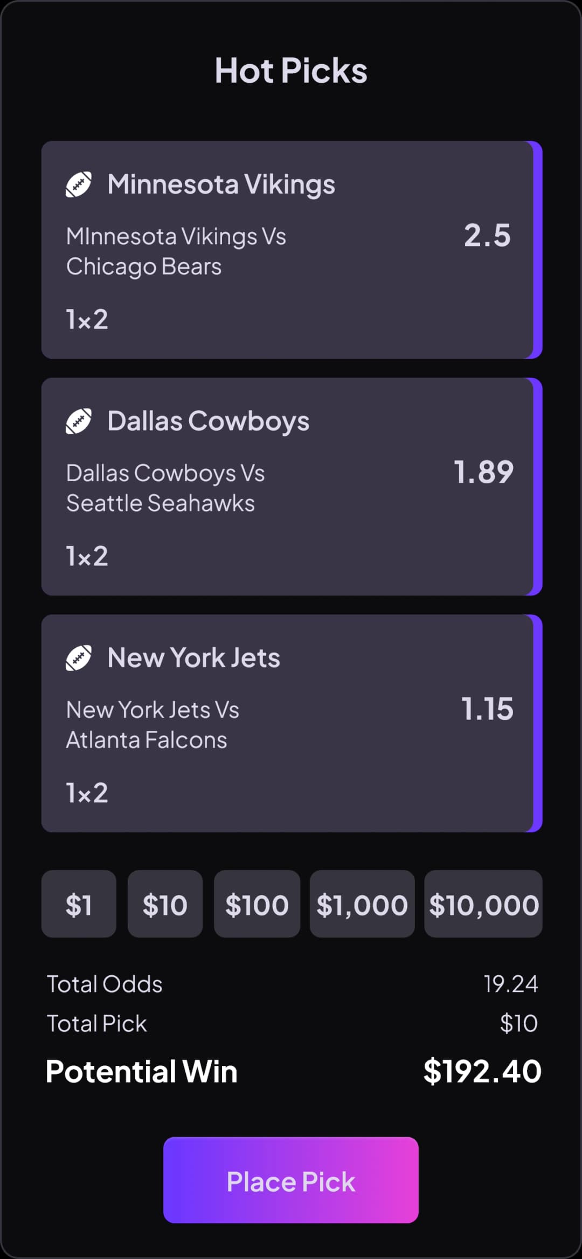The height and width of the screenshot is (1259, 582).
Task: Tap the Place Pick button
Action: 291,1180
